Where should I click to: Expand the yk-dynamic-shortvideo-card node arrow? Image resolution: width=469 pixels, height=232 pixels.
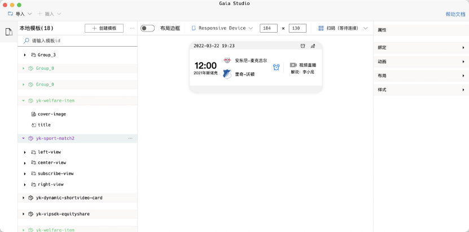(x=23, y=198)
